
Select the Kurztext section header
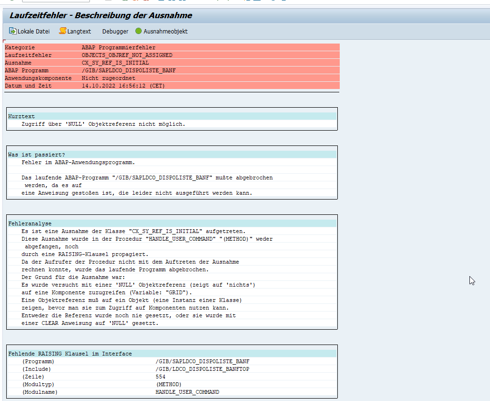22,116
